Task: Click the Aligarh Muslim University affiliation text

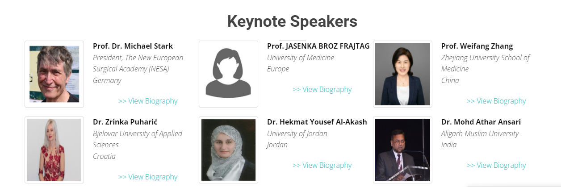Action: [x=480, y=133]
